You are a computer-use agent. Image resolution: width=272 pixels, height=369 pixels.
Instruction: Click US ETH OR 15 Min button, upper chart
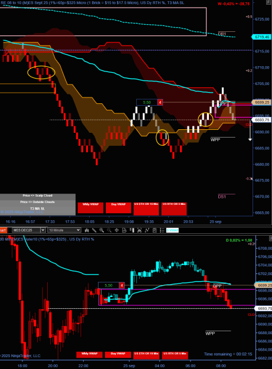coord(146,209)
